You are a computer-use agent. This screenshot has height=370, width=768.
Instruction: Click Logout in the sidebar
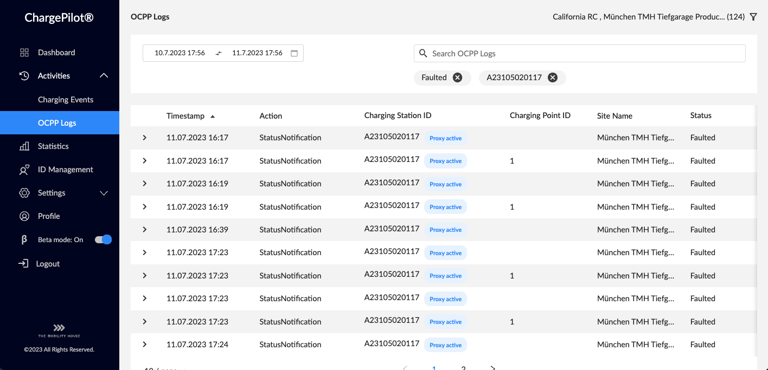point(48,264)
